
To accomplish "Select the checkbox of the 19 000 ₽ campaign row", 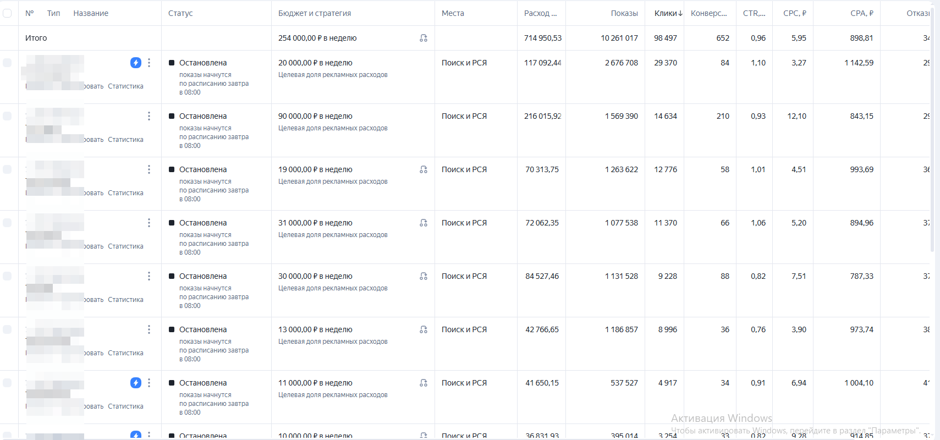I will coord(7,169).
